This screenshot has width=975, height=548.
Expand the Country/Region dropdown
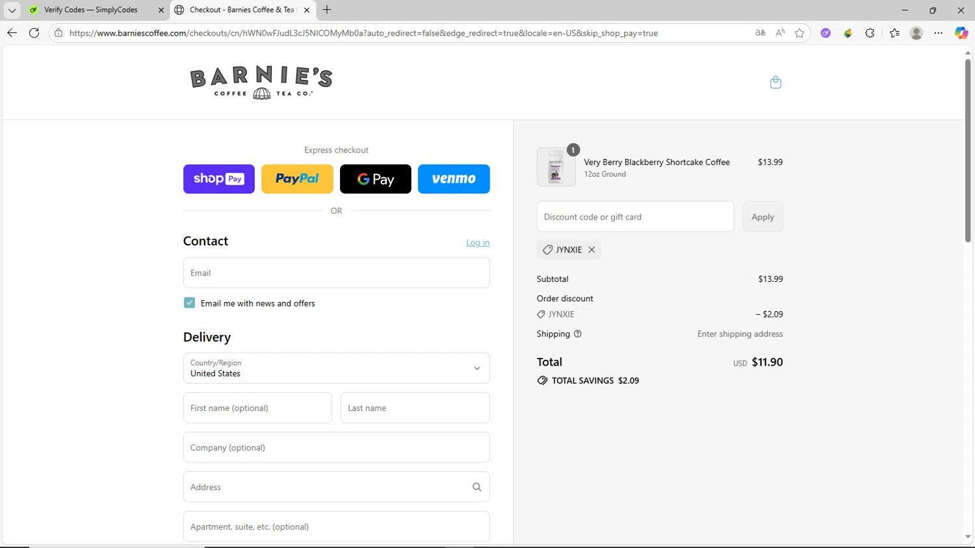[x=336, y=368]
